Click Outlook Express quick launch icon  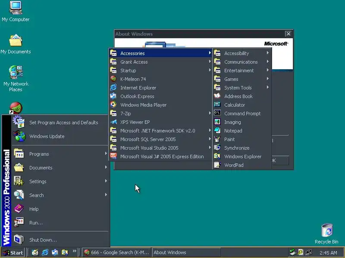click(x=55, y=252)
